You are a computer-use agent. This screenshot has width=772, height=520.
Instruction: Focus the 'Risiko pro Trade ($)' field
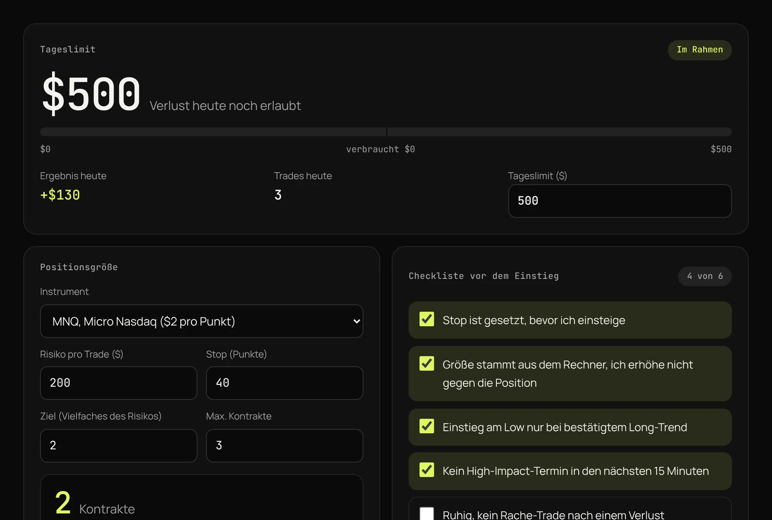(119, 383)
